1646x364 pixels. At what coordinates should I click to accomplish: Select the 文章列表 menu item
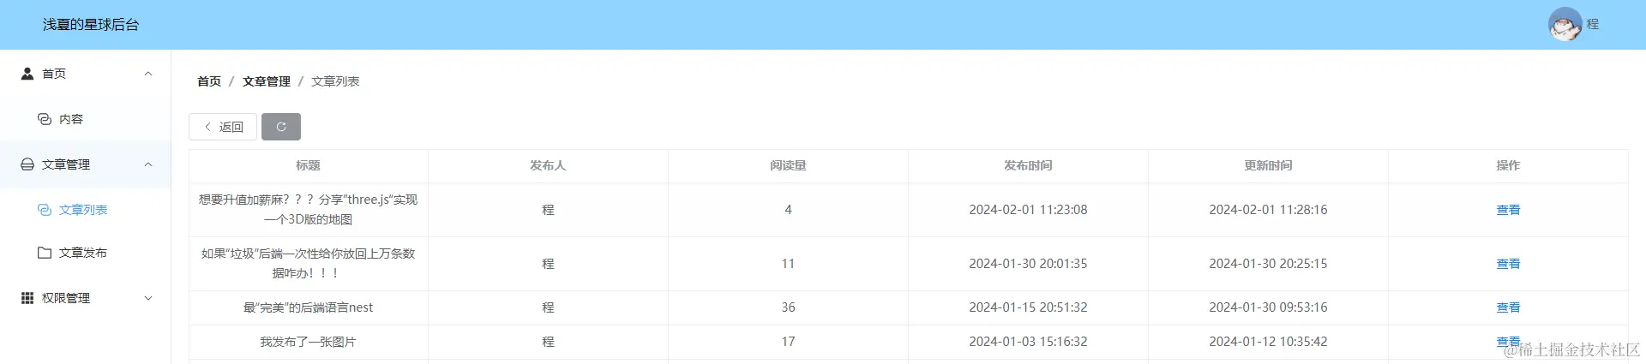tap(86, 210)
